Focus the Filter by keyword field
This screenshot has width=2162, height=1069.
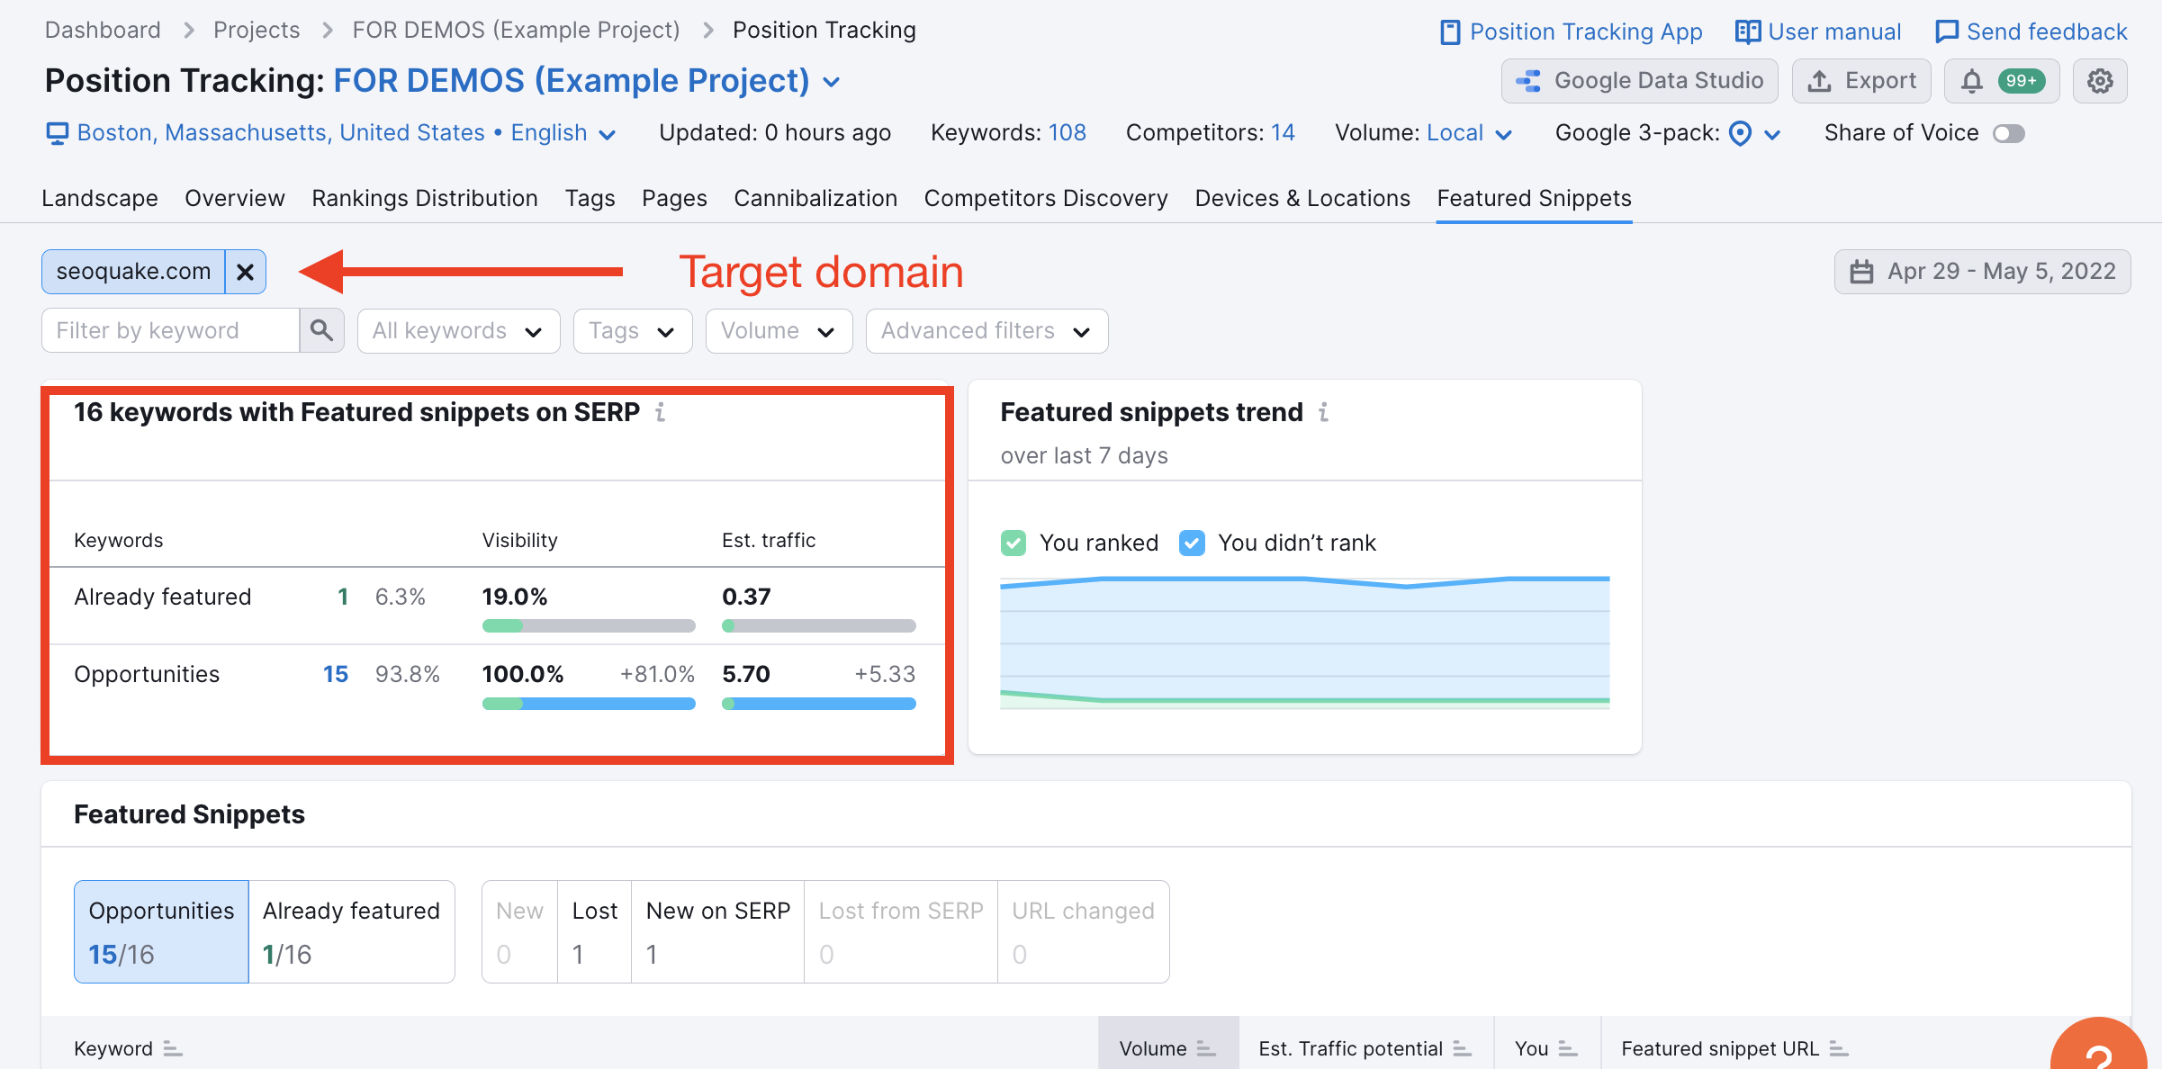pos(170,331)
